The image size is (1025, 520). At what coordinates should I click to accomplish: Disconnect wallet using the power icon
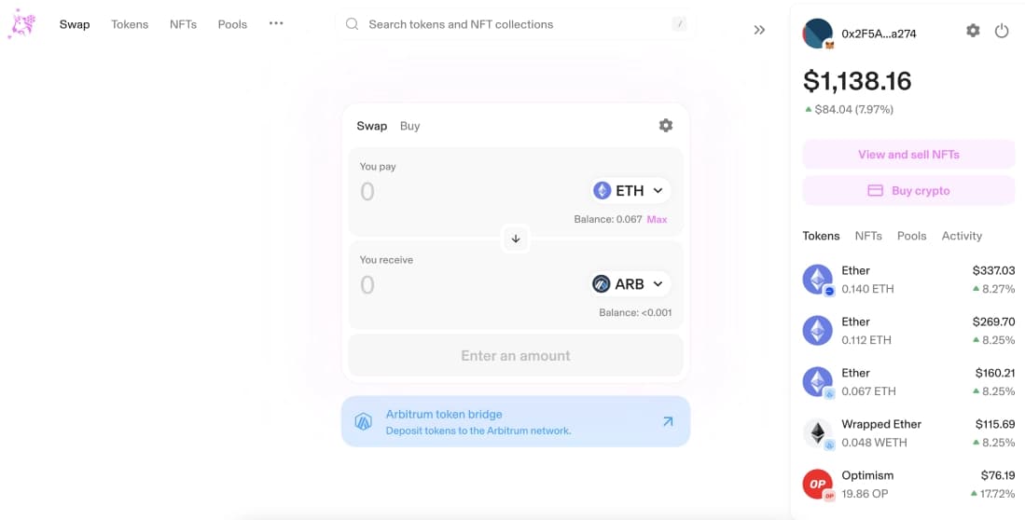tap(1002, 31)
